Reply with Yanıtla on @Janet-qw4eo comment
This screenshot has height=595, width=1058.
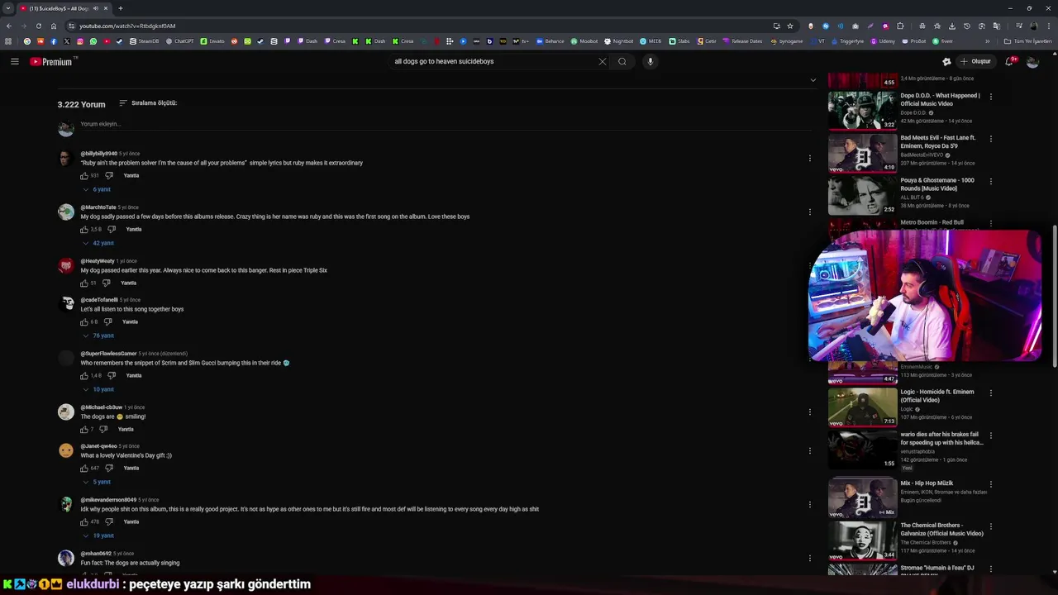[x=131, y=468]
